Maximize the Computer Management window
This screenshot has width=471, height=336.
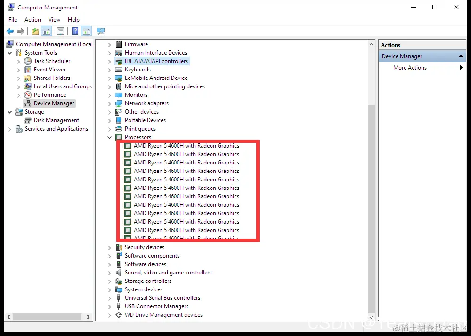tap(435, 7)
